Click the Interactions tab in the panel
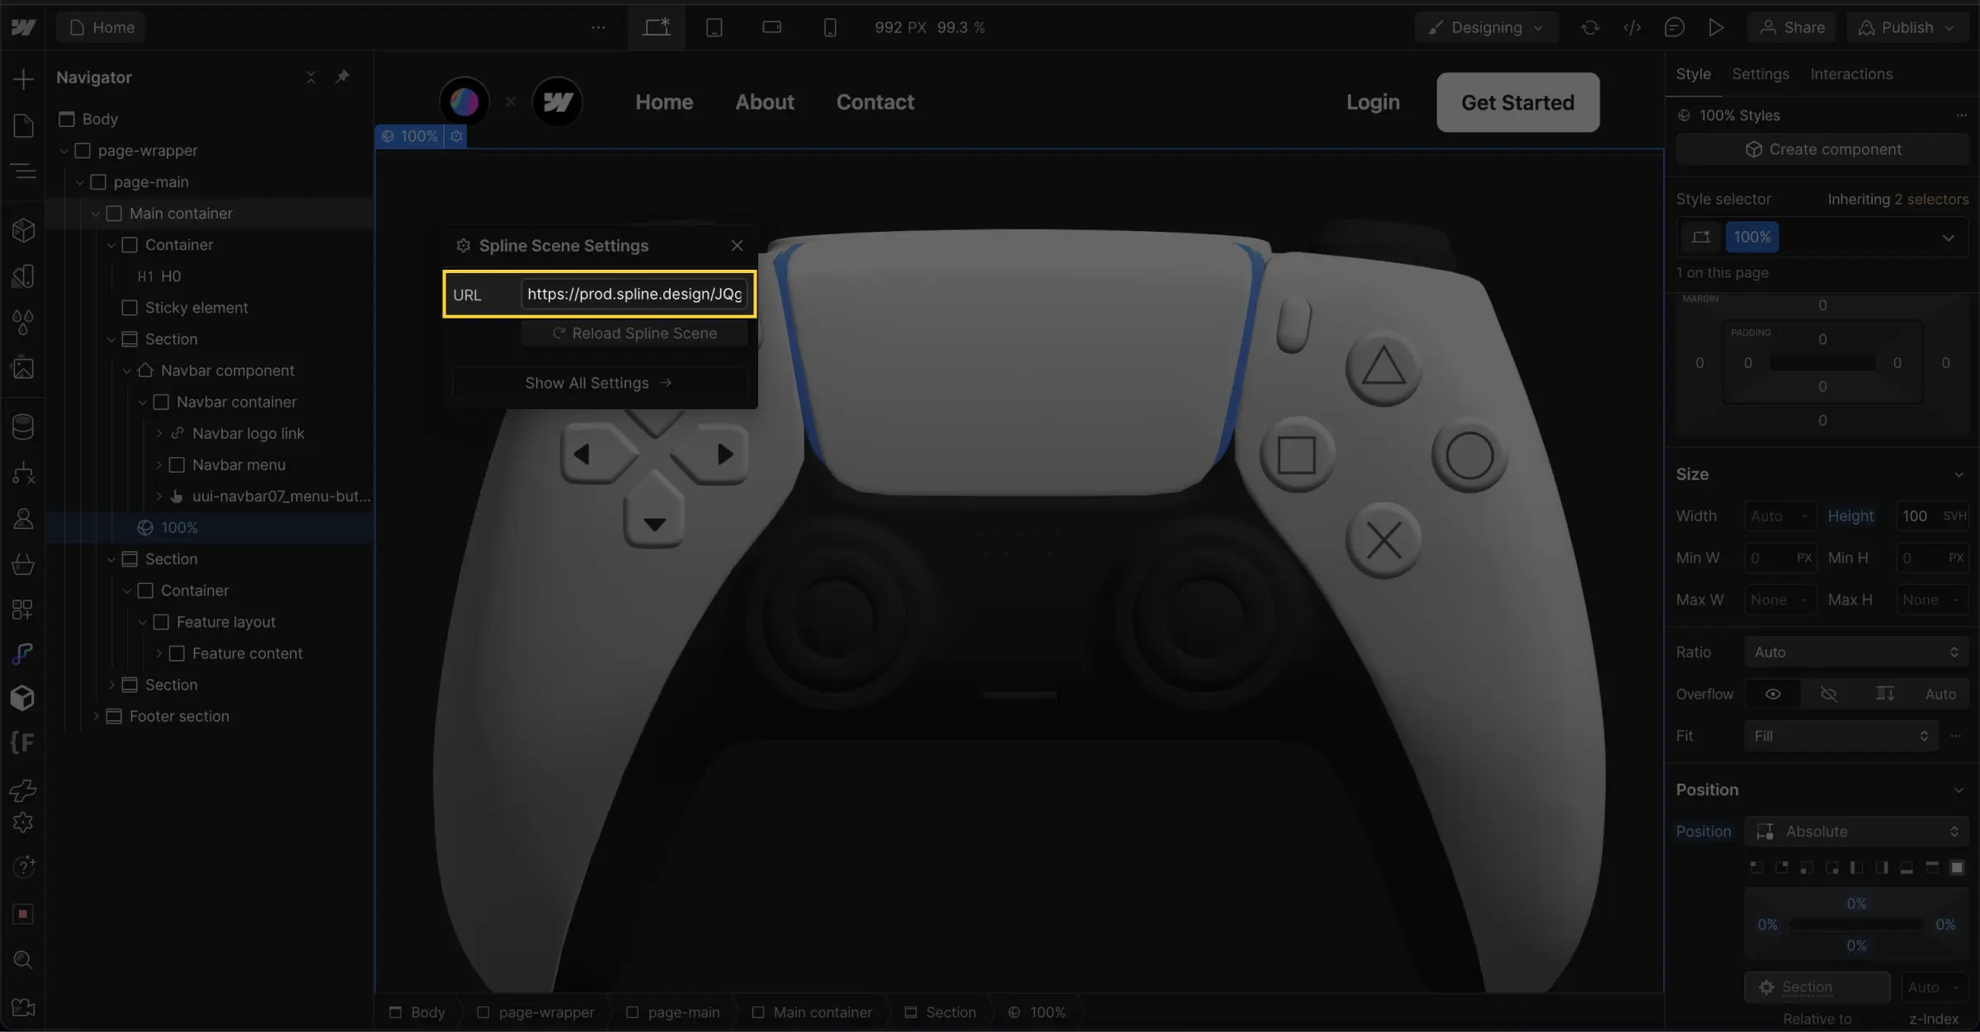The image size is (1980, 1032). coord(1851,73)
